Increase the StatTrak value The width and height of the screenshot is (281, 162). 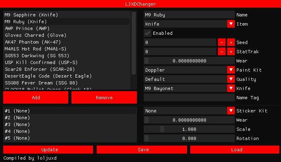tap(231, 52)
